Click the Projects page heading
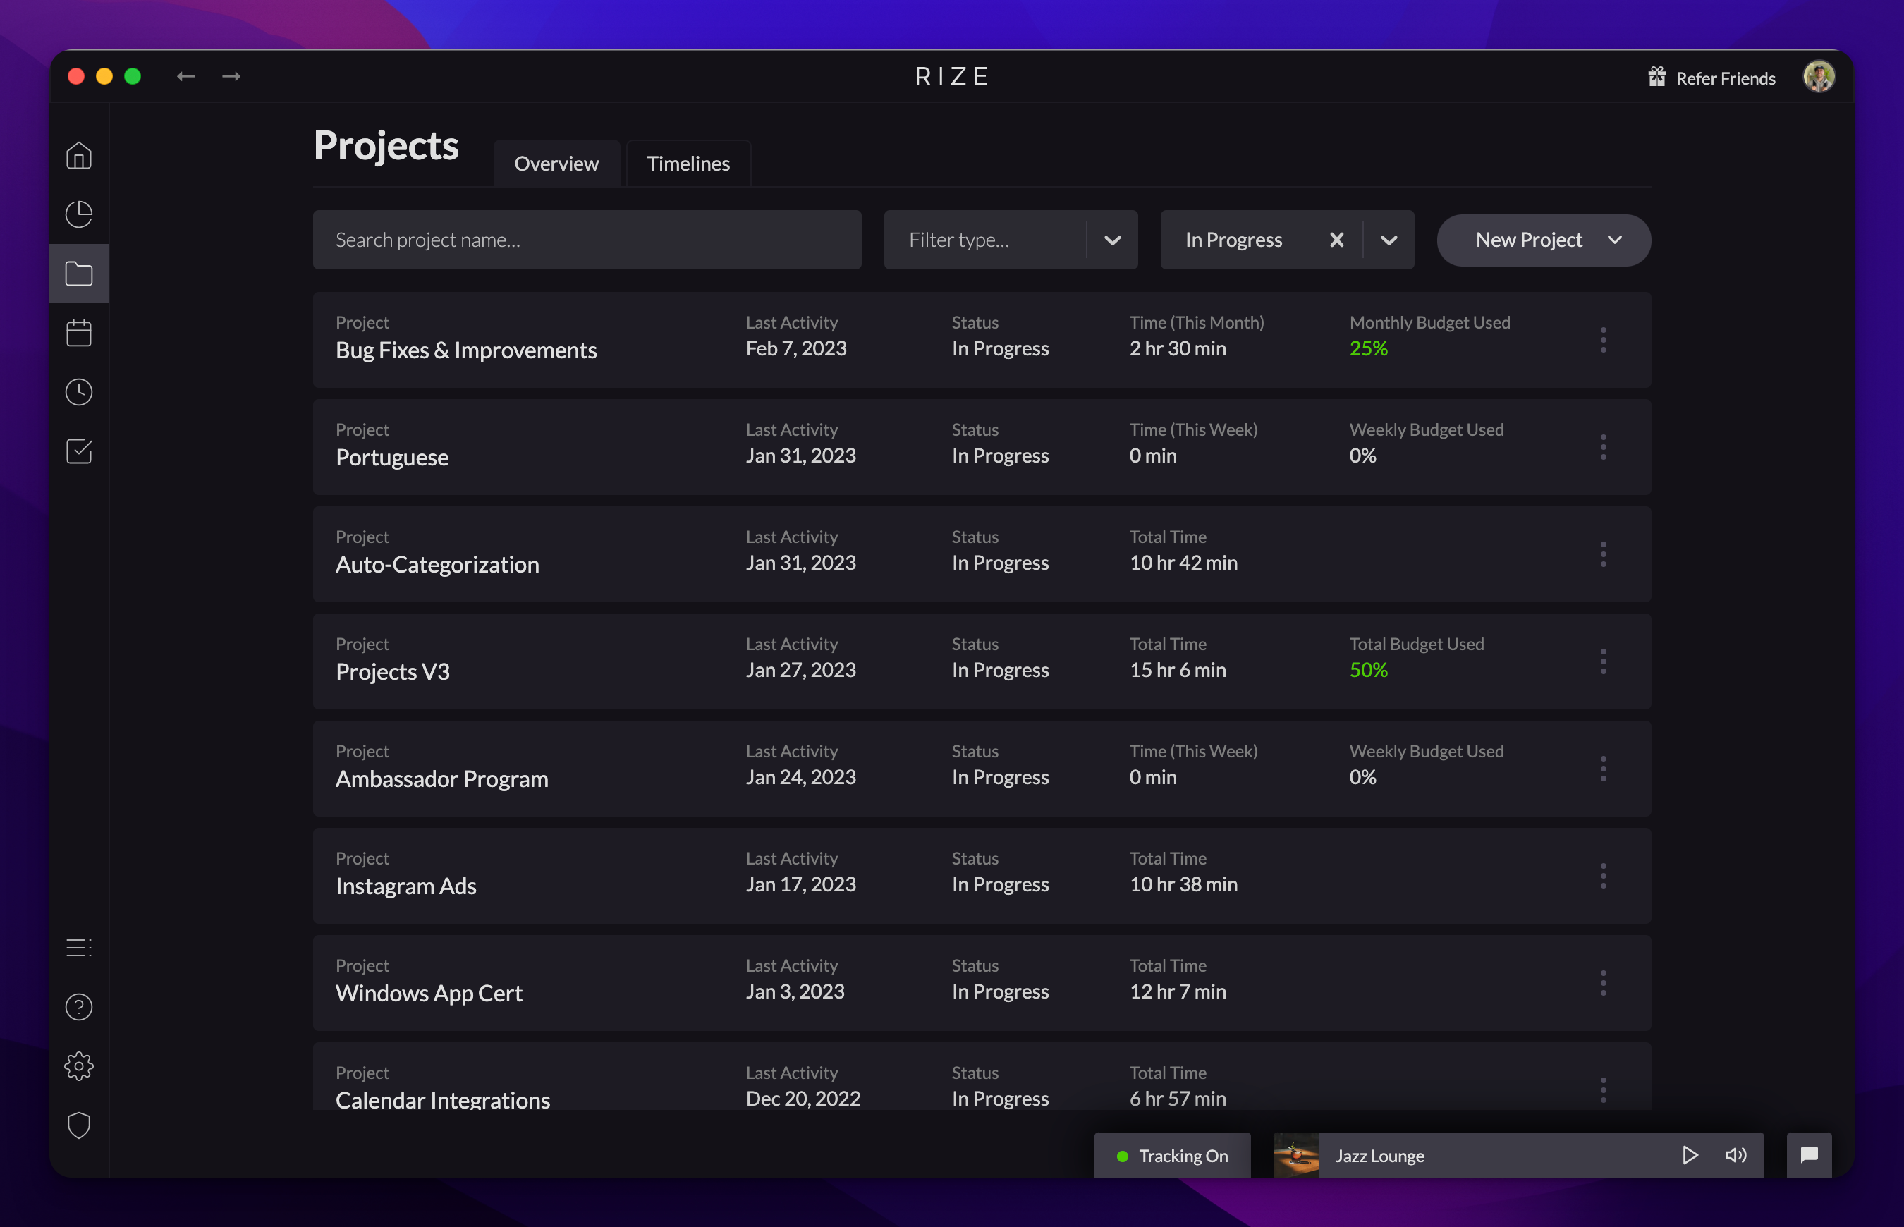The image size is (1904, 1227). click(386, 146)
